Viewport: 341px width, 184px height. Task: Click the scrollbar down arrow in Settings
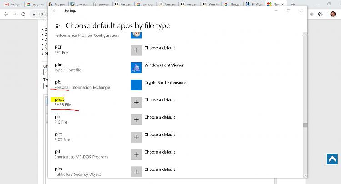pos(305,175)
